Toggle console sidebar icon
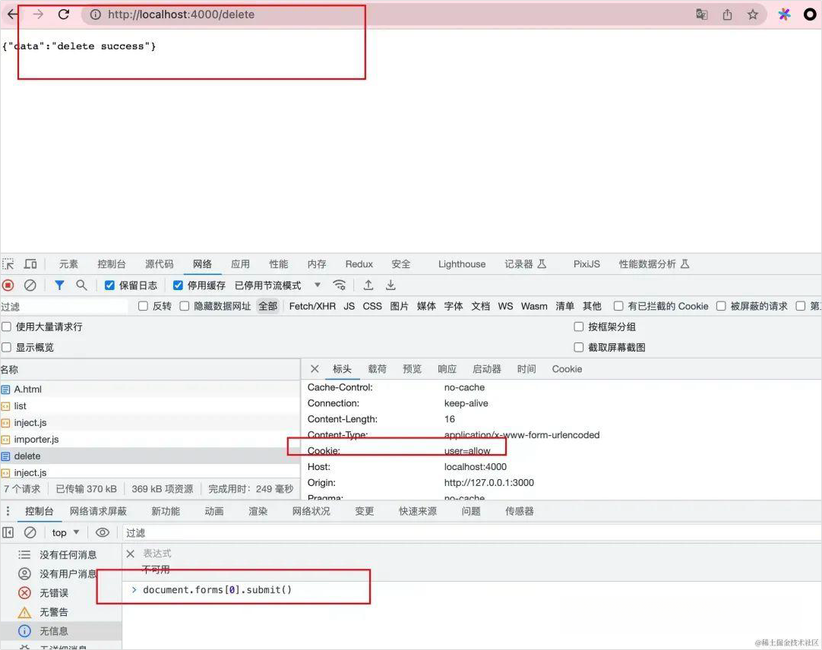 (x=8, y=532)
